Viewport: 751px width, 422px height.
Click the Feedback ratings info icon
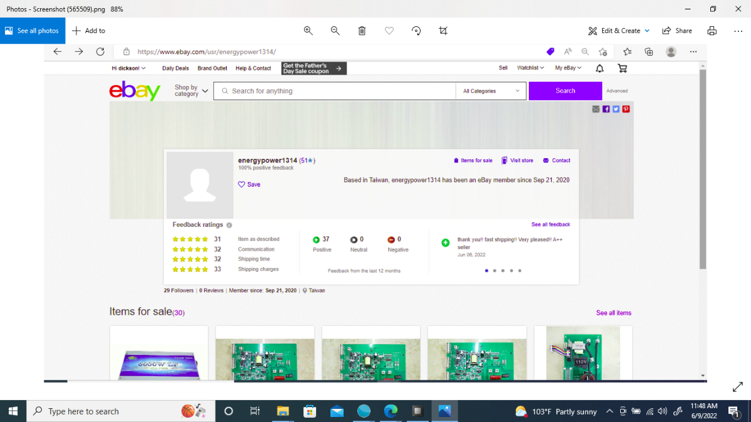229,225
